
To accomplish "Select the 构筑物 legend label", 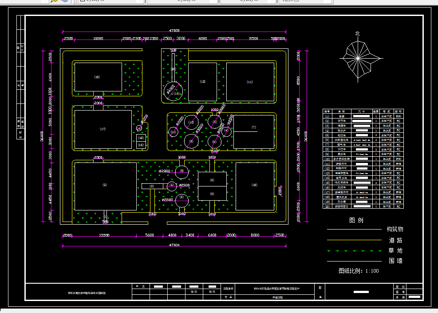I will pyautogui.click(x=395, y=230).
